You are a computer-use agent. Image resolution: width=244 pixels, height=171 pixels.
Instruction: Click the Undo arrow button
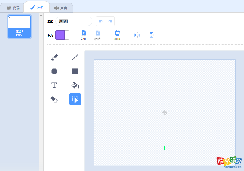point(101,21)
